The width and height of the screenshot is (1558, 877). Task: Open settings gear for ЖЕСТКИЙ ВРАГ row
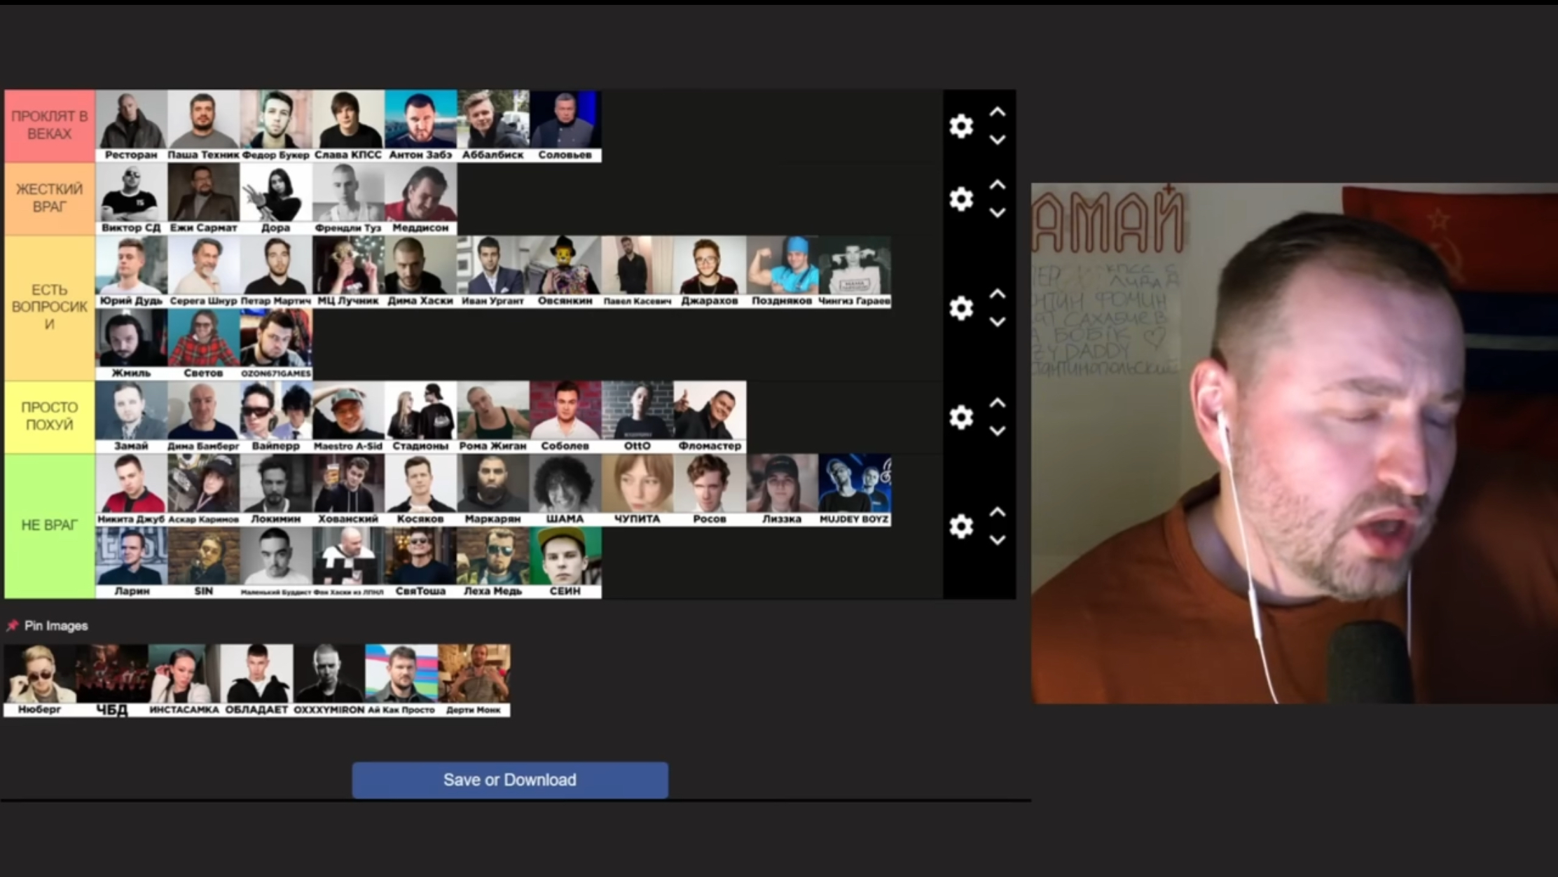(961, 199)
